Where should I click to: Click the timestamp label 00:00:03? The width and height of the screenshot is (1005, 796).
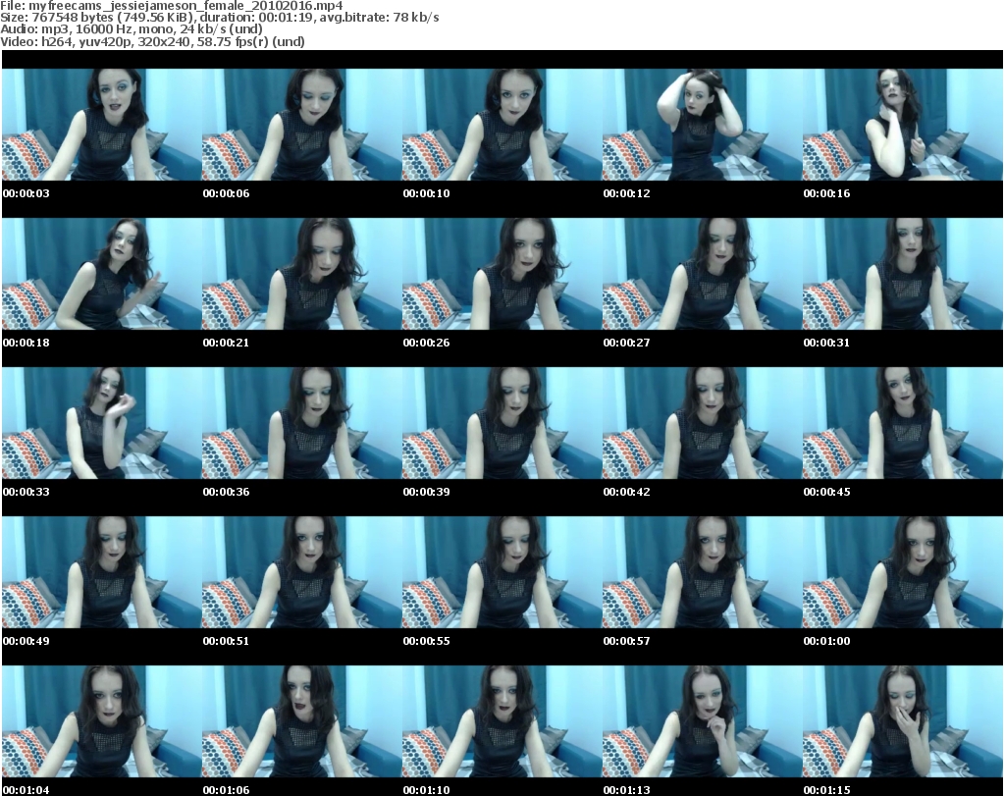click(26, 193)
